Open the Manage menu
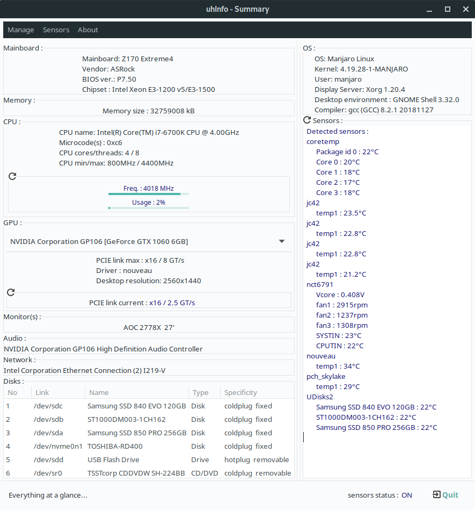Viewport: 475px width, 510px height. pos(21,30)
